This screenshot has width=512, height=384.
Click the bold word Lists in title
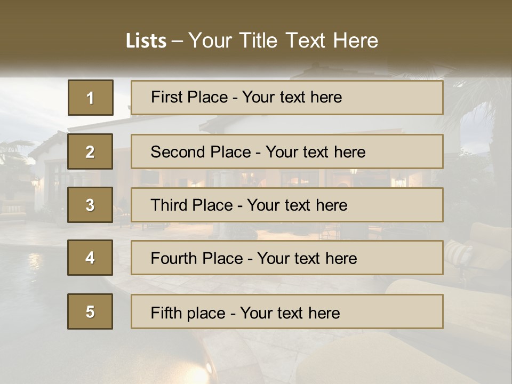click(146, 41)
